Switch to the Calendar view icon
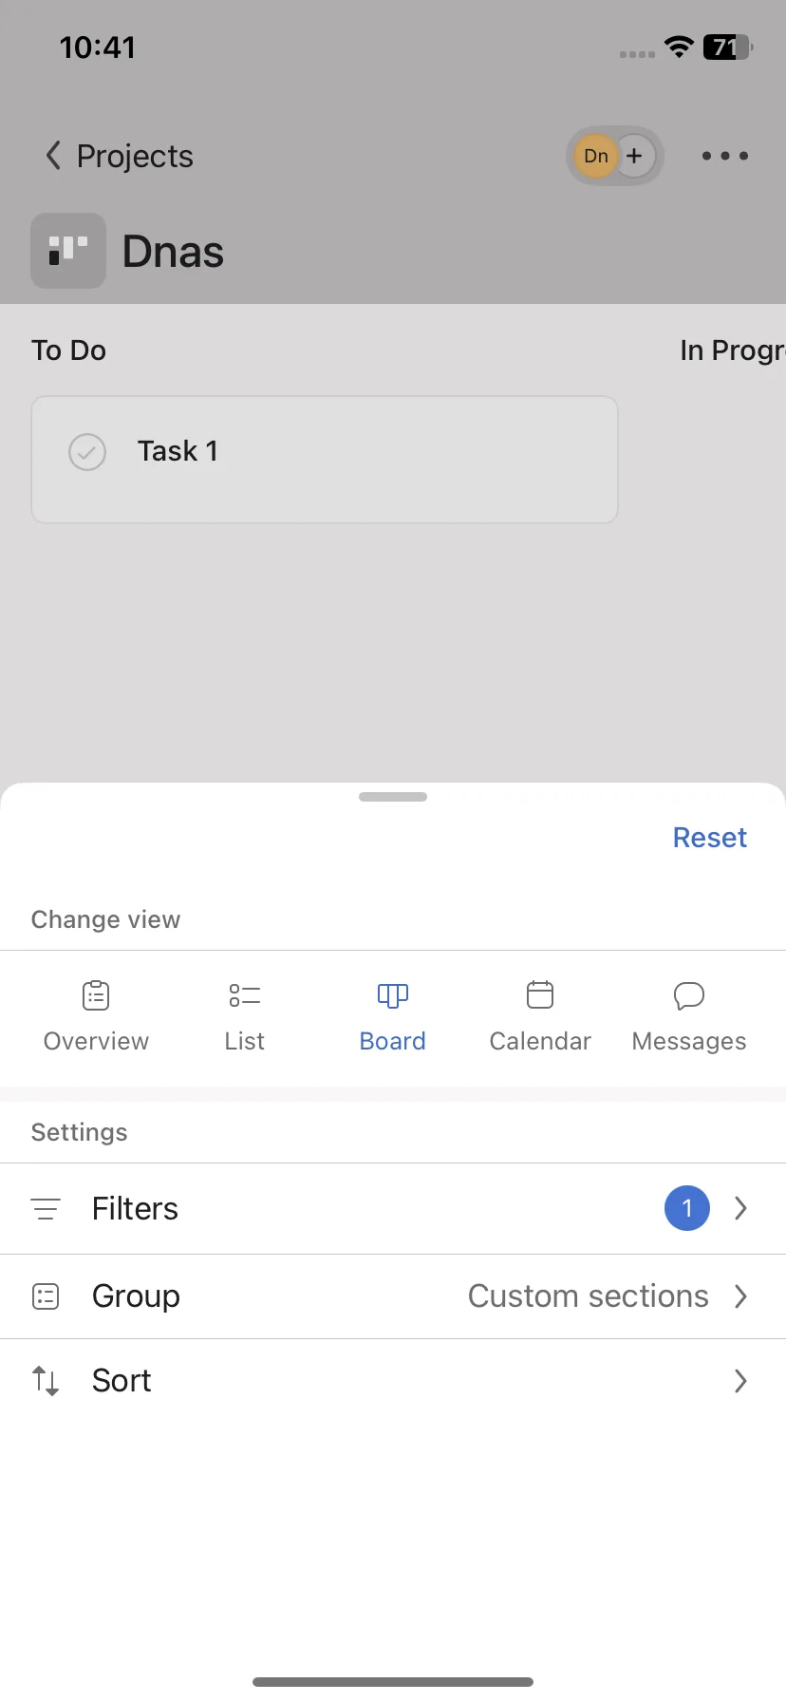 pyautogui.click(x=540, y=995)
